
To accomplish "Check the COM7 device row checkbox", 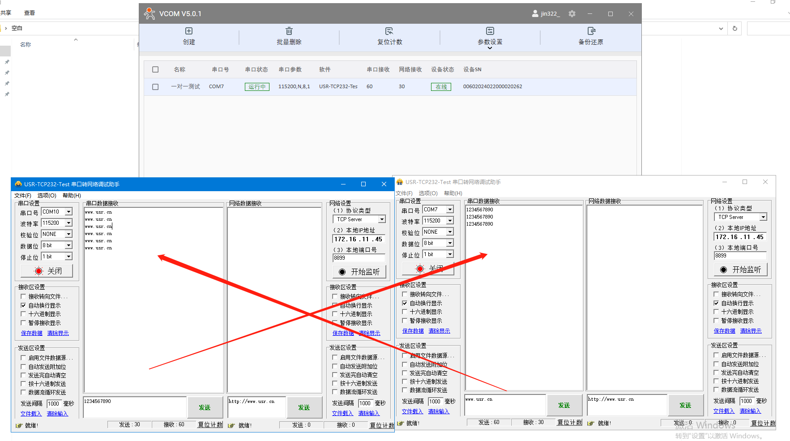I will pyautogui.click(x=155, y=87).
